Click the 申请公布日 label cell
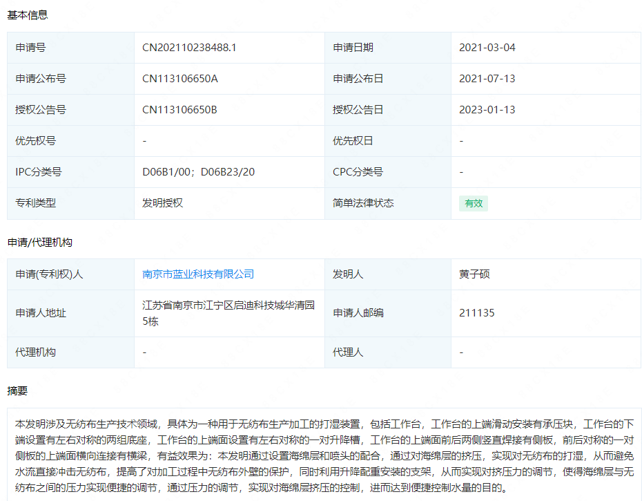Screen dimensions: 642x501 [388, 79]
